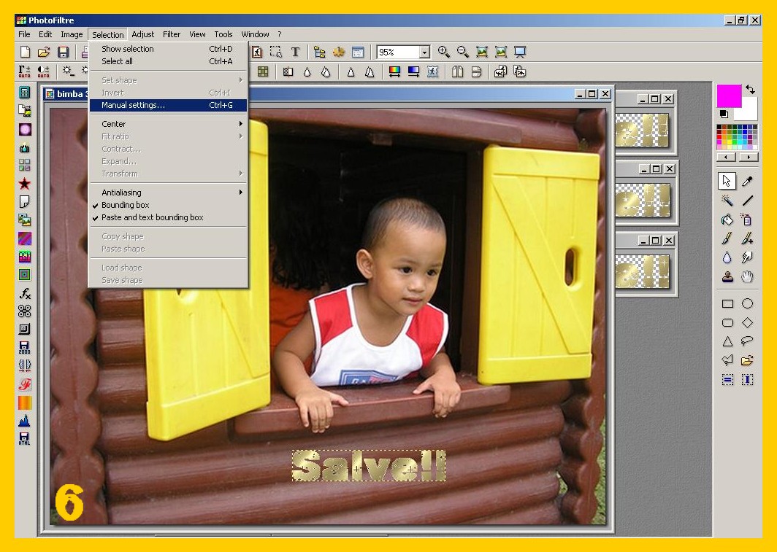Activate the Clone stamp tool

click(x=727, y=276)
